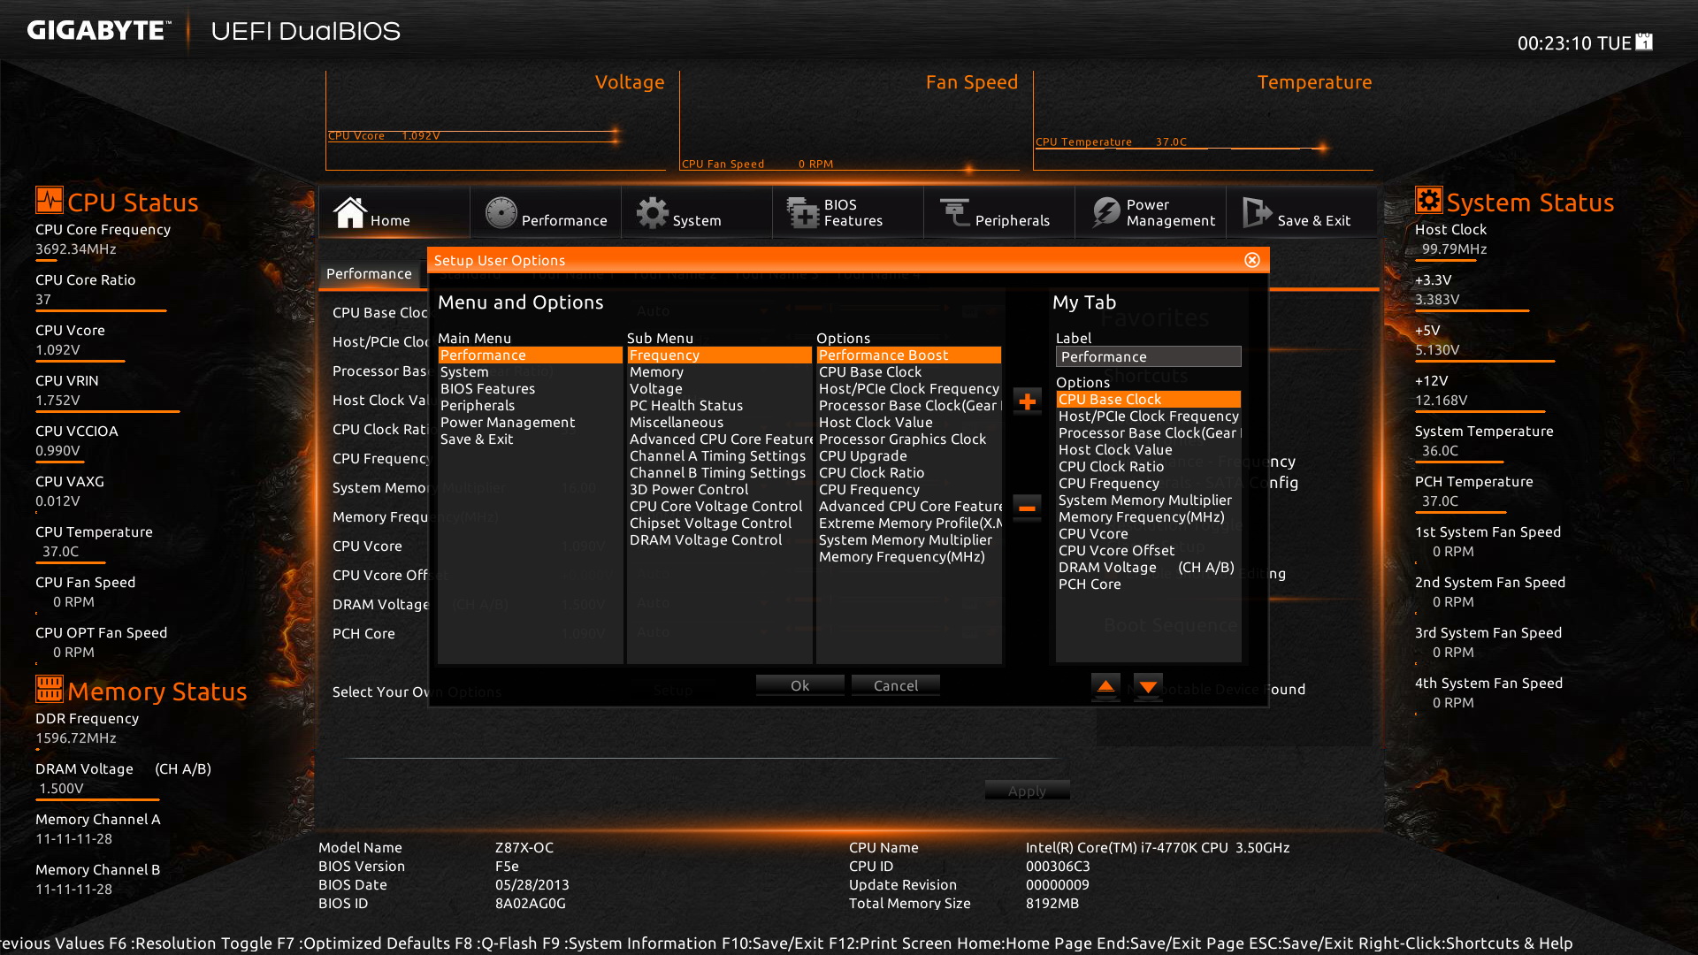Close the Setup User Options dialog
Image resolution: width=1698 pixels, height=955 pixels.
[x=1252, y=260]
